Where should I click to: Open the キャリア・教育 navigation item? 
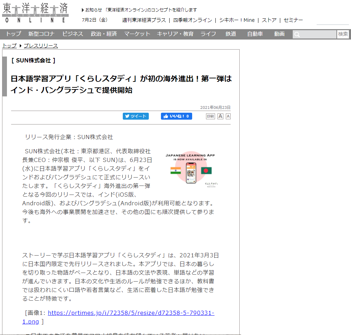coord(175,34)
